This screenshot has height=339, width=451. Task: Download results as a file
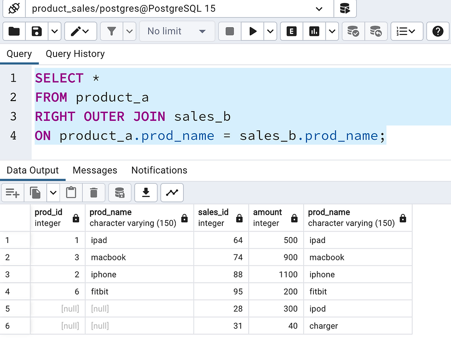(x=146, y=192)
